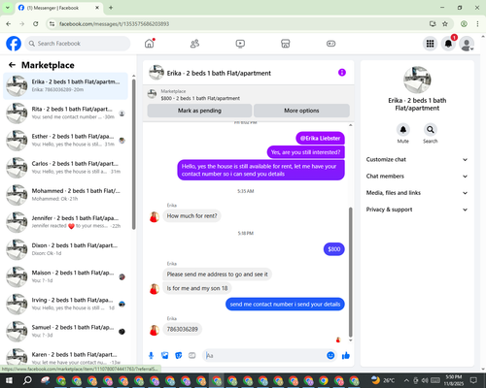Screen dimensions: 486x388
Task: Click the Search Facebook field
Action: [78, 44]
